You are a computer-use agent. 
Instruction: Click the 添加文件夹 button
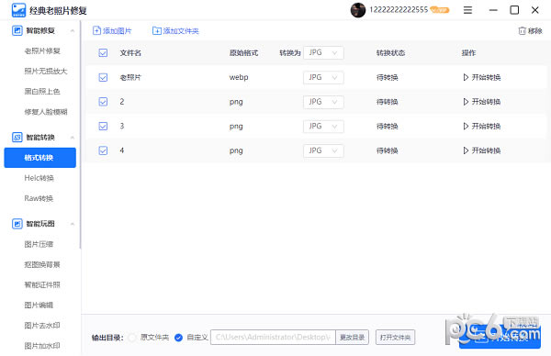point(175,31)
